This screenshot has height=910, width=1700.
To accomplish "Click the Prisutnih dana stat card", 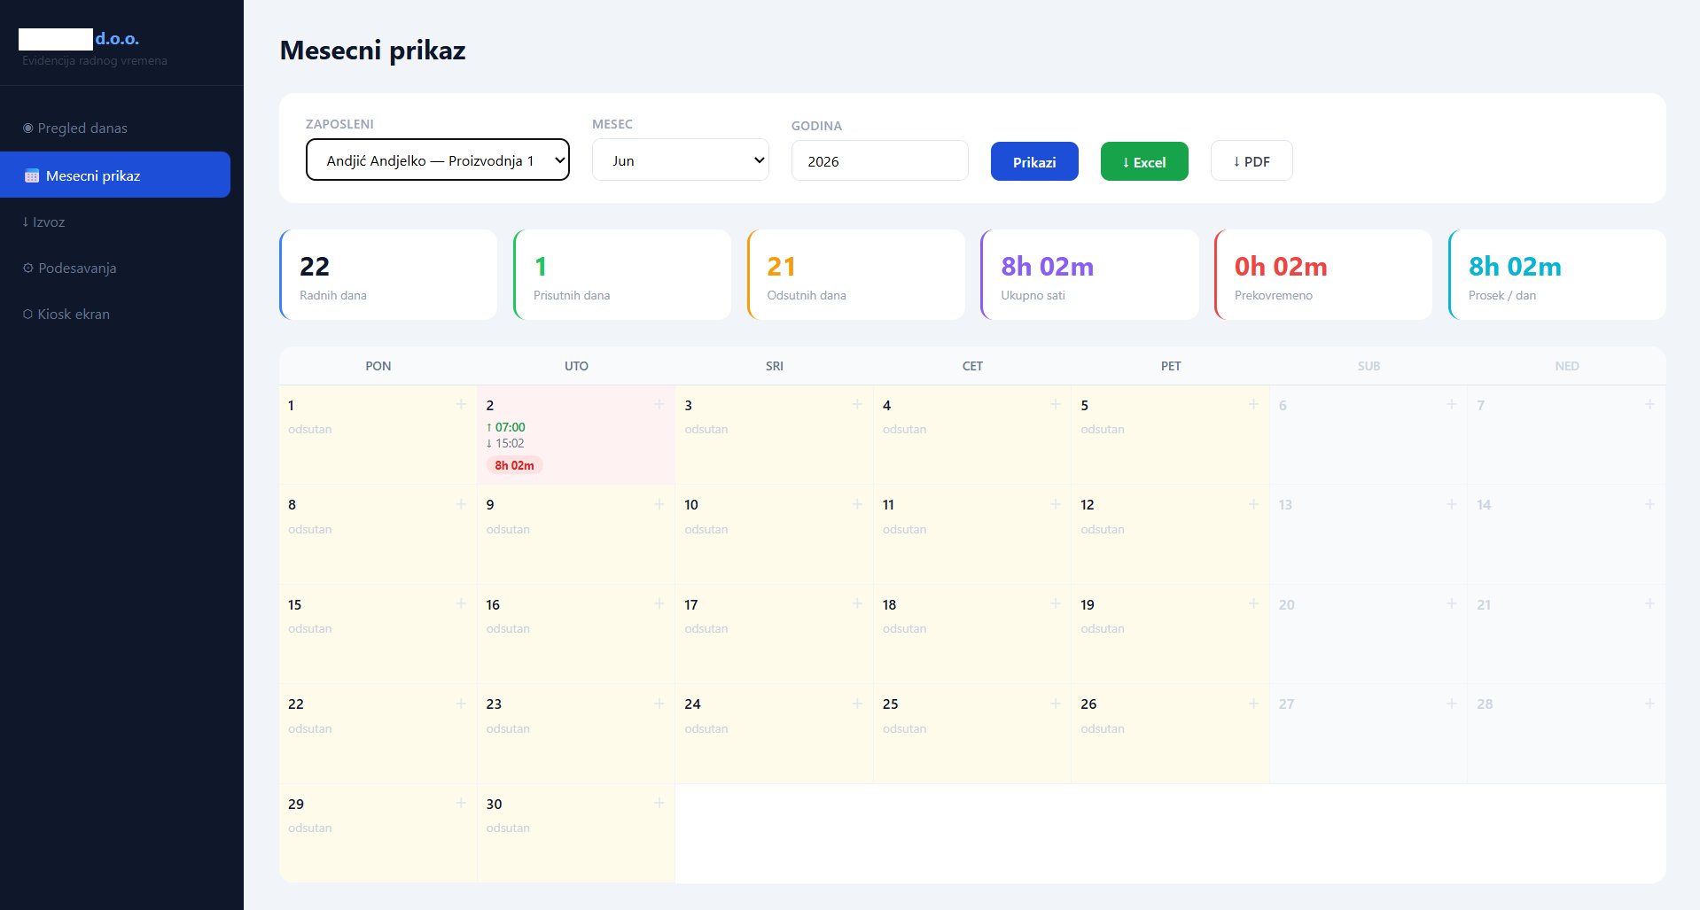I will tap(622, 275).
